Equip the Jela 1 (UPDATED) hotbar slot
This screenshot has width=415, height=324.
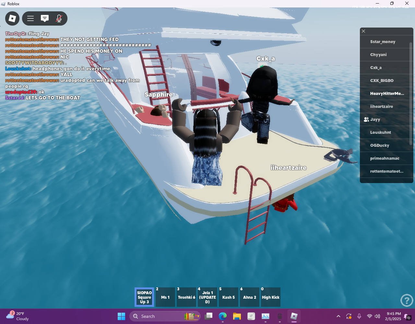coord(207,297)
